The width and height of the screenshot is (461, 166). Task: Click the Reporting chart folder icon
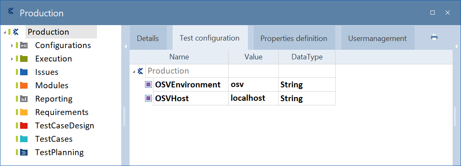click(24, 99)
